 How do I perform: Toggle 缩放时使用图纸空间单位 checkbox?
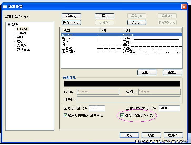66,115
